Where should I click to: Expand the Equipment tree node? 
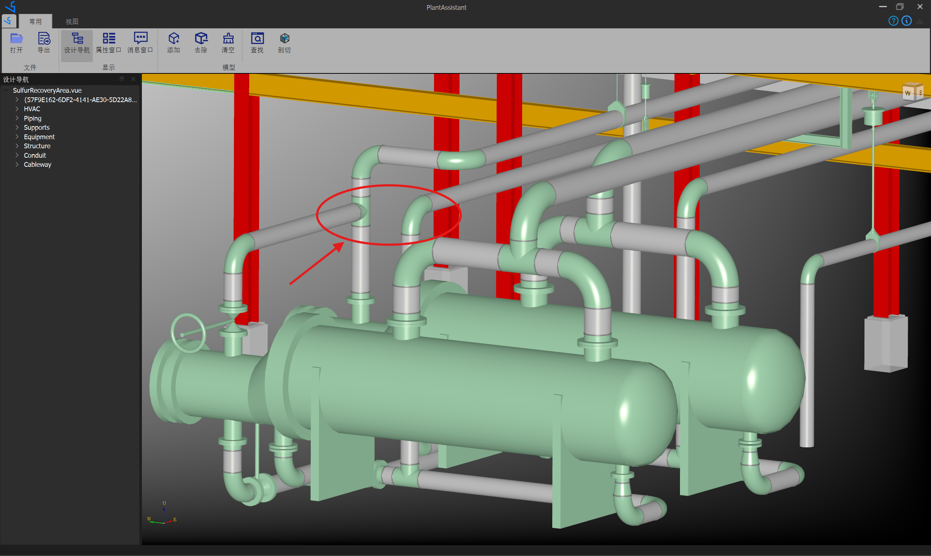click(x=17, y=136)
